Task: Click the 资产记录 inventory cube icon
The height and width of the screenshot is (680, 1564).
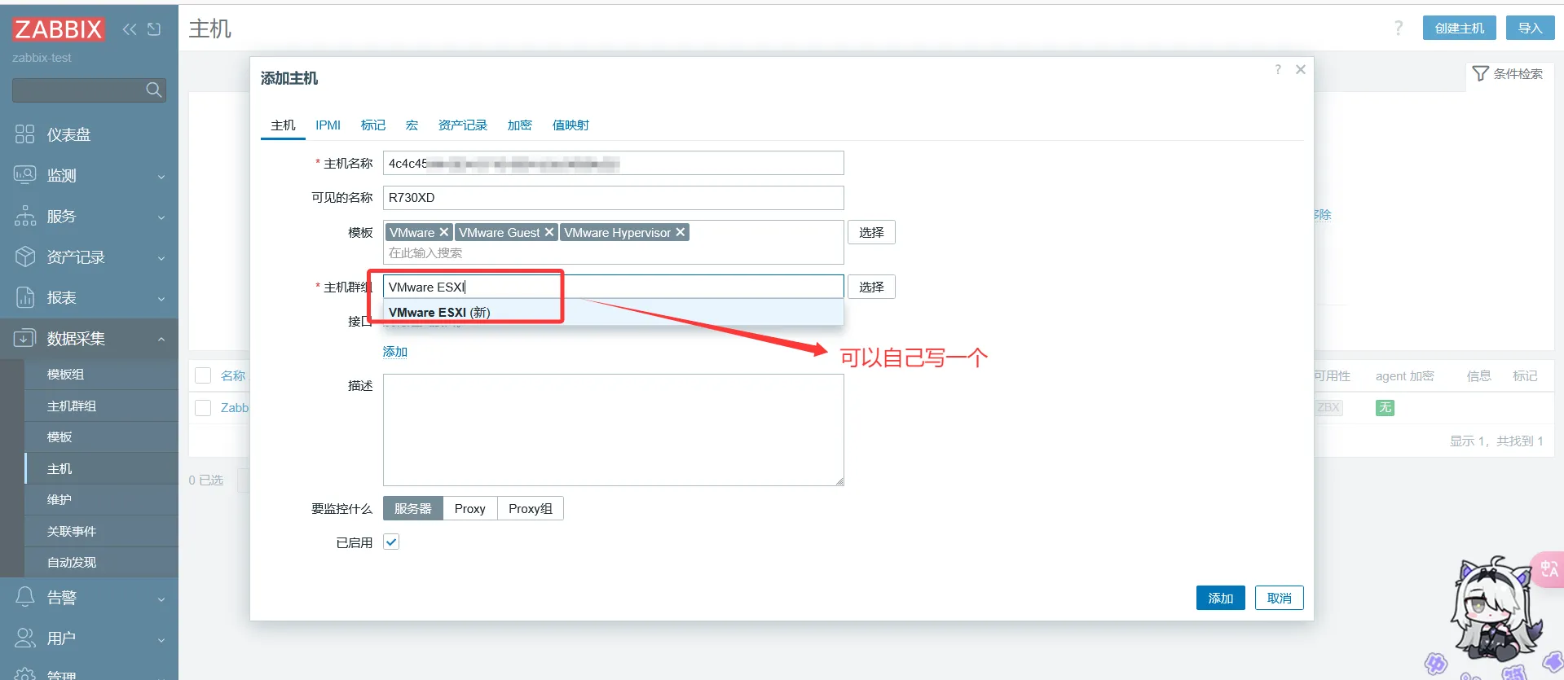Action: pyautogui.click(x=25, y=257)
